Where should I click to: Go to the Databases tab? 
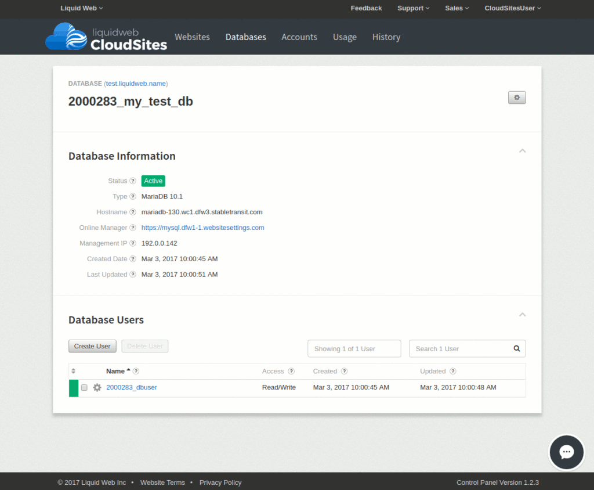245,37
